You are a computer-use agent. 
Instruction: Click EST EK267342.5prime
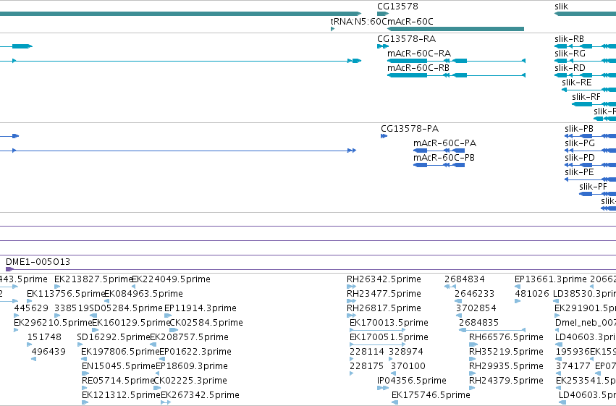pos(200,395)
